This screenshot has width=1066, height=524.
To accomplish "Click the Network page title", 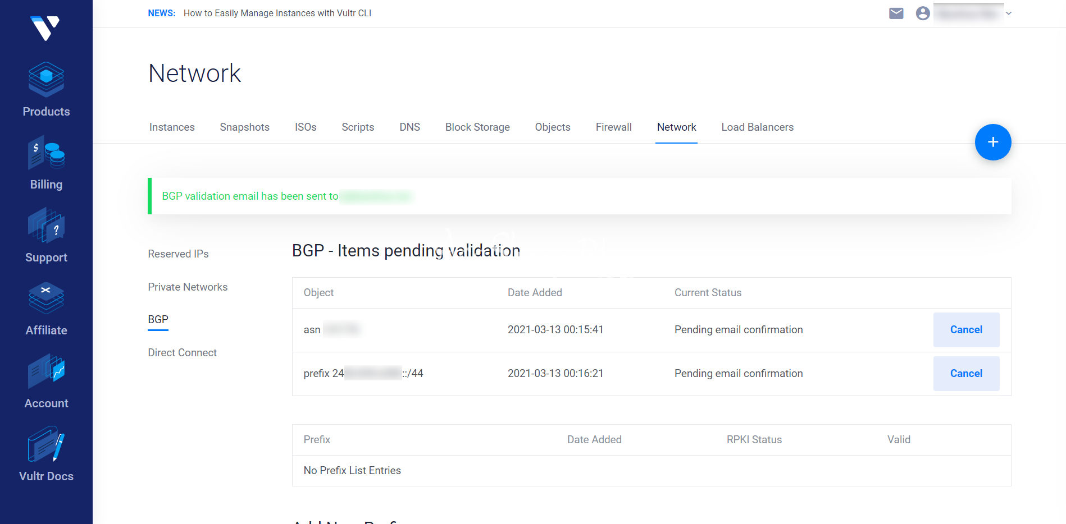I will pyautogui.click(x=194, y=73).
